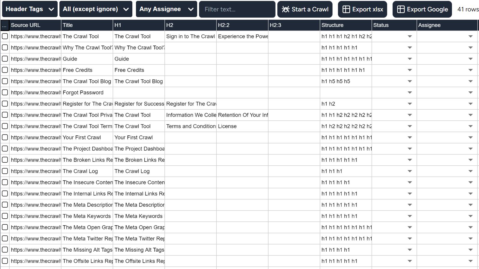The height and width of the screenshot is (269, 479).
Task: Click the ellipsis column header cell
Action: (x=5, y=25)
